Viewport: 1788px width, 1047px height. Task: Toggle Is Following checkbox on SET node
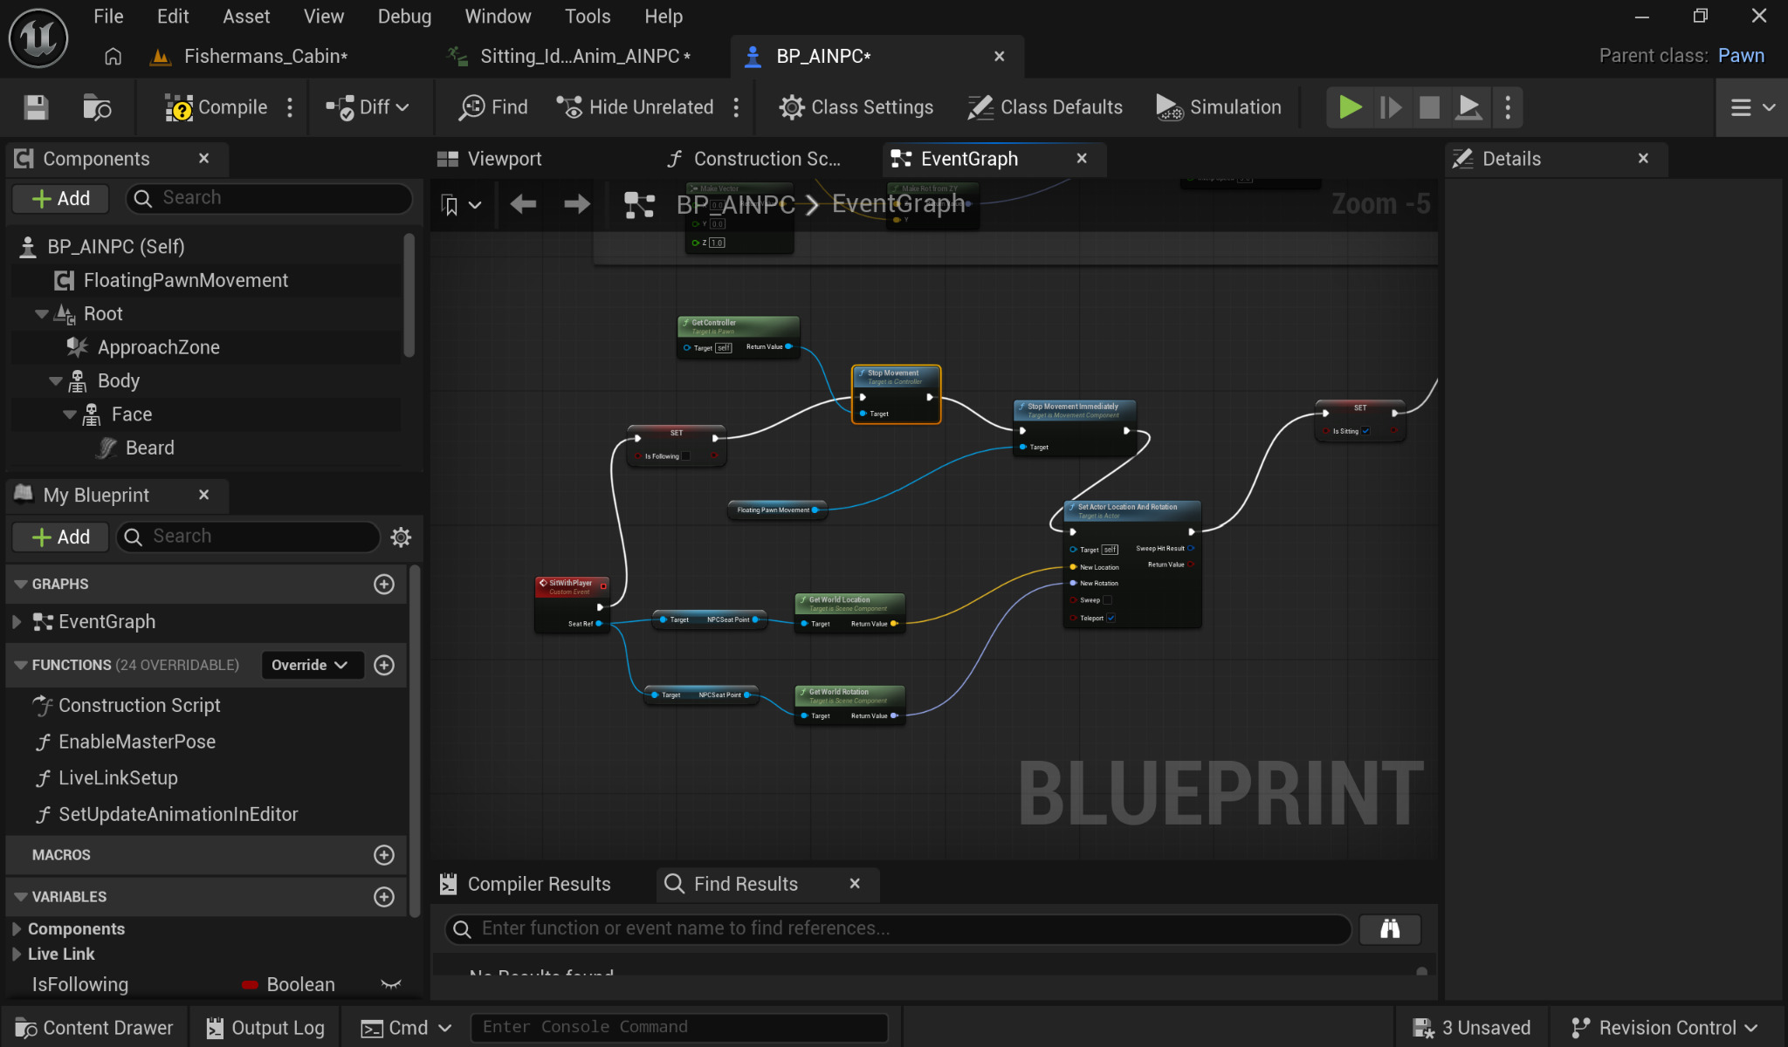point(685,456)
